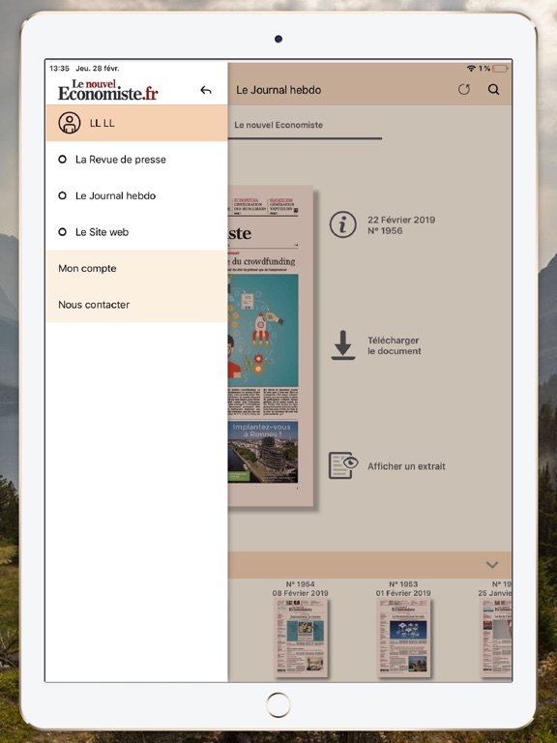
Task: Tap Afficher un extrait label
Action: tap(406, 466)
